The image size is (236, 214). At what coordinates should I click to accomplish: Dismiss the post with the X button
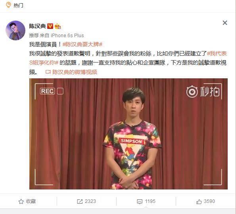click(225, 23)
